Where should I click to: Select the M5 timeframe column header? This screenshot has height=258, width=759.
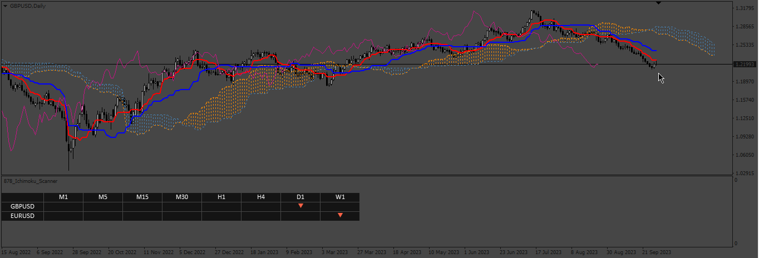pos(103,197)
